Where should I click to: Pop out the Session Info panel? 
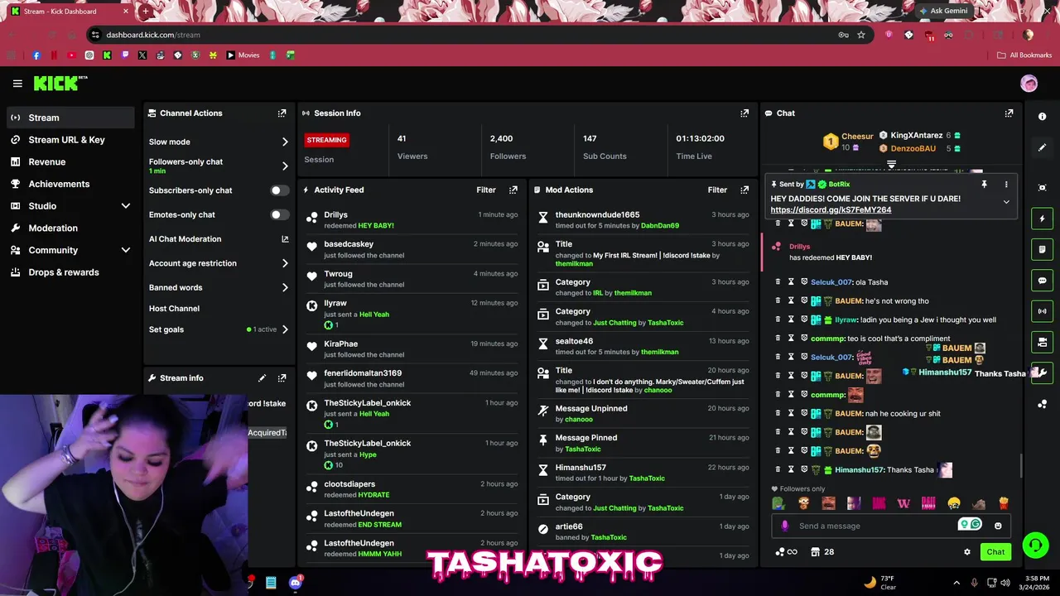[x=744, y=113]
